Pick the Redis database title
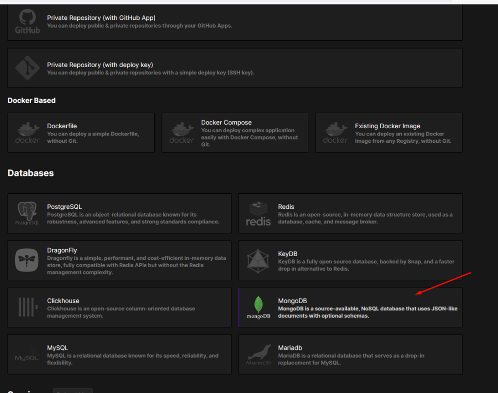The width and height of the screenshot is (498, 393). tap(286, 206)
